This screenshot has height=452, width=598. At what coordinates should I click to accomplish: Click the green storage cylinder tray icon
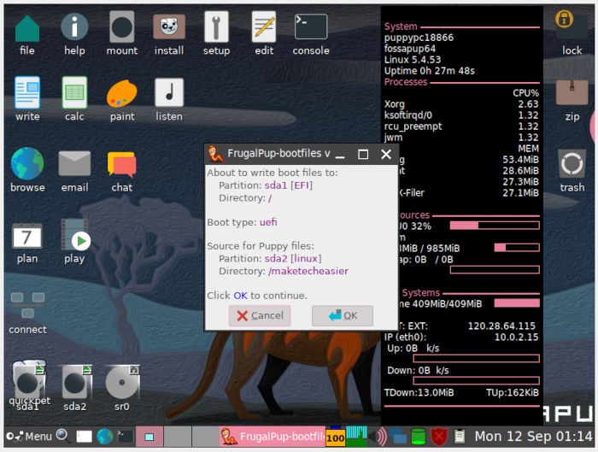click(x=419, y=437)
